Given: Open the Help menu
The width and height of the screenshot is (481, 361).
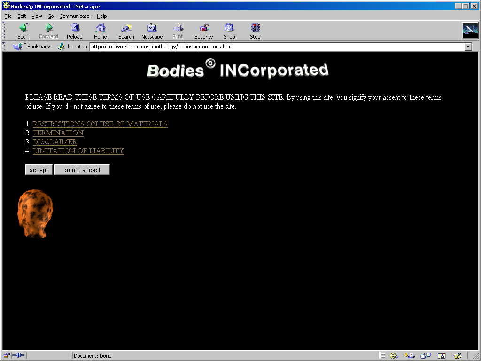Looking at the screenshot, I should click(x=102, y=16).
